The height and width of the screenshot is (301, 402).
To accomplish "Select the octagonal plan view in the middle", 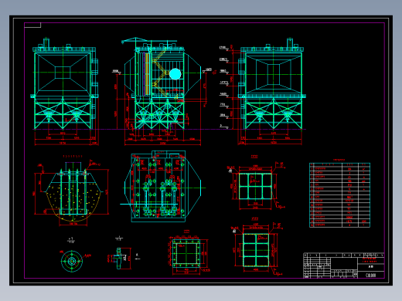I will [162, 187].
